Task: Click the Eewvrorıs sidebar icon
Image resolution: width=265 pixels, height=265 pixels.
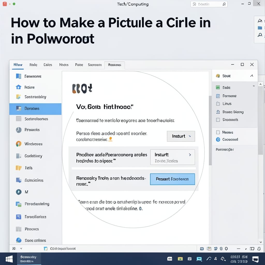Action: point(19,76)
